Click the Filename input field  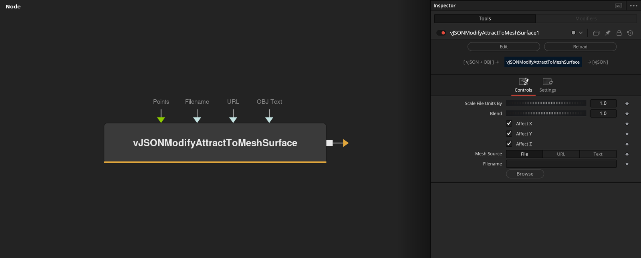pos(561,164)
